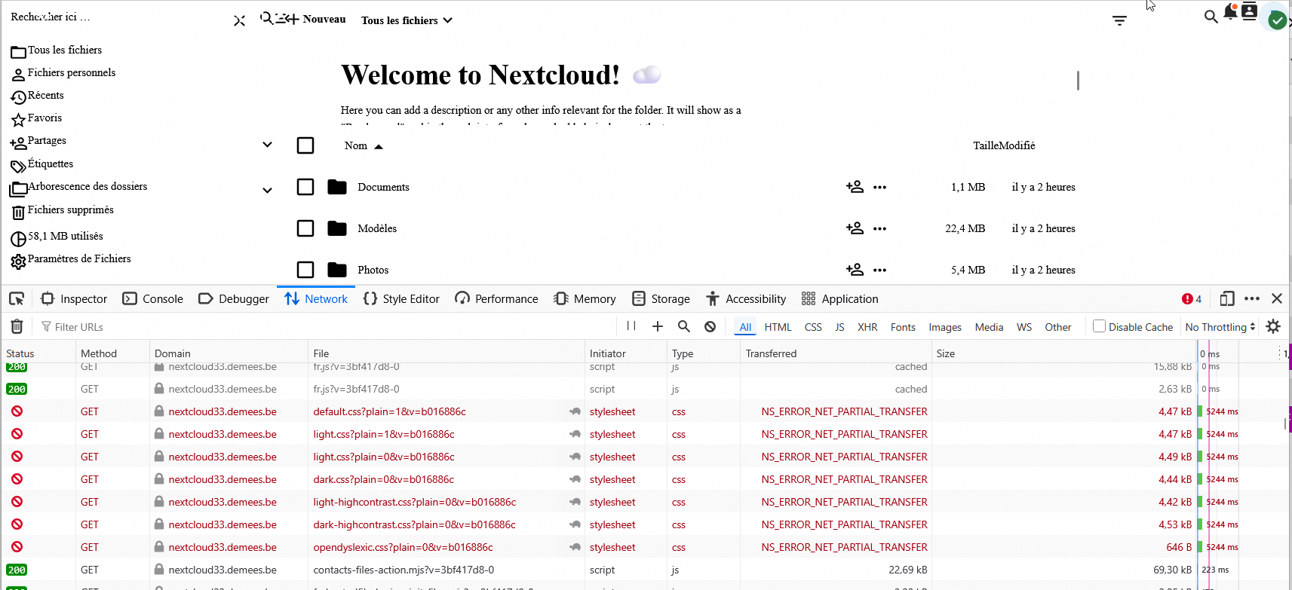Switch to the Console tab

[x=153, y=299]
